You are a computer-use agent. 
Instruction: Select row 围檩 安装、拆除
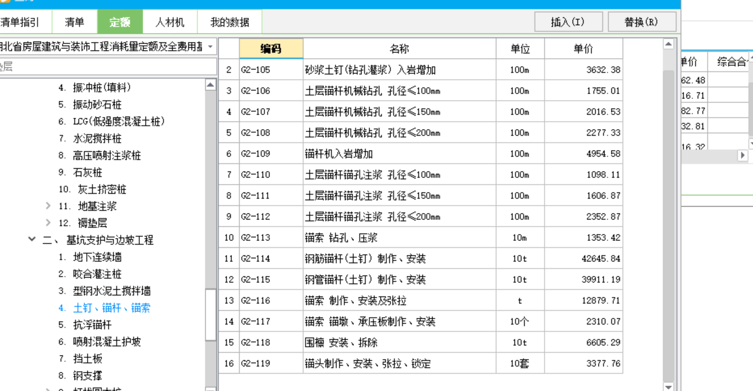[420, 342]
